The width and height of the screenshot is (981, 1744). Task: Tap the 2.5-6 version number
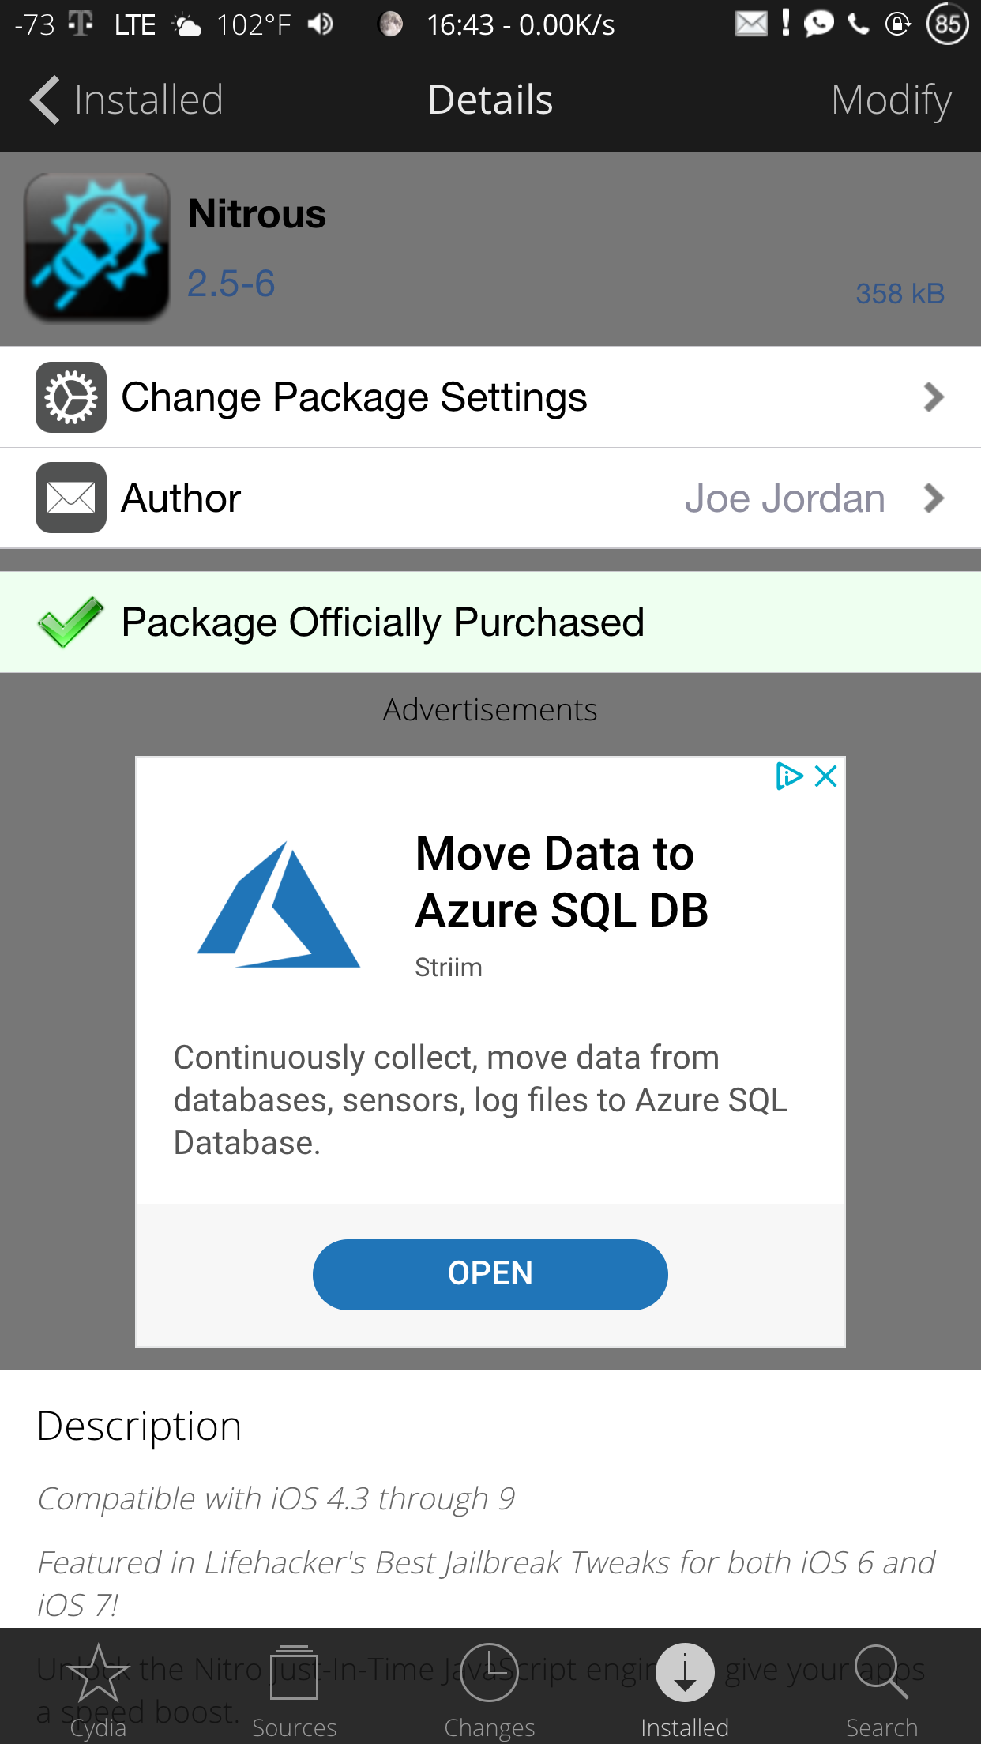(231, 284)
